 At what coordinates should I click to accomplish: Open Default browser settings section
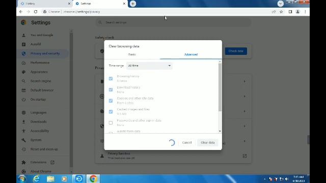pos(42,90)
